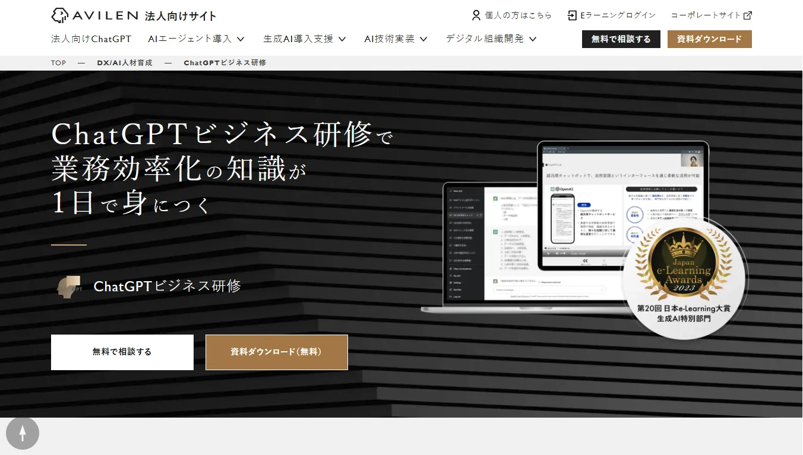Expand the 生成AI導入支援 menu chevron
Viewport: 803px width, 455px height.
tap(342, 39)
